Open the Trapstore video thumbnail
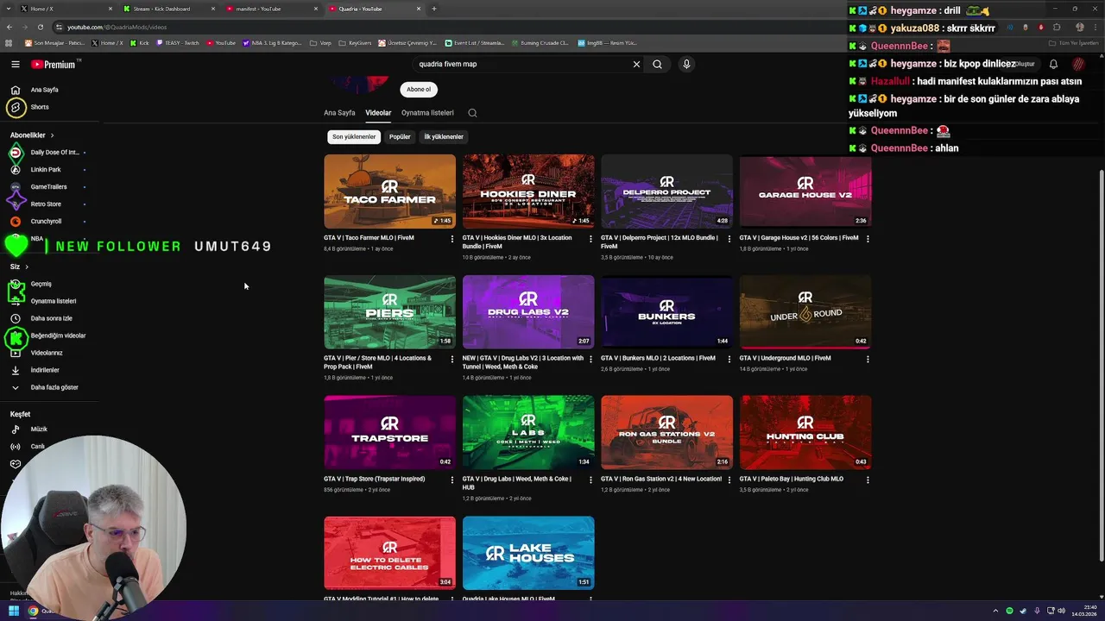This screenshot has width=1105, height=621. [x=389, y=433]
